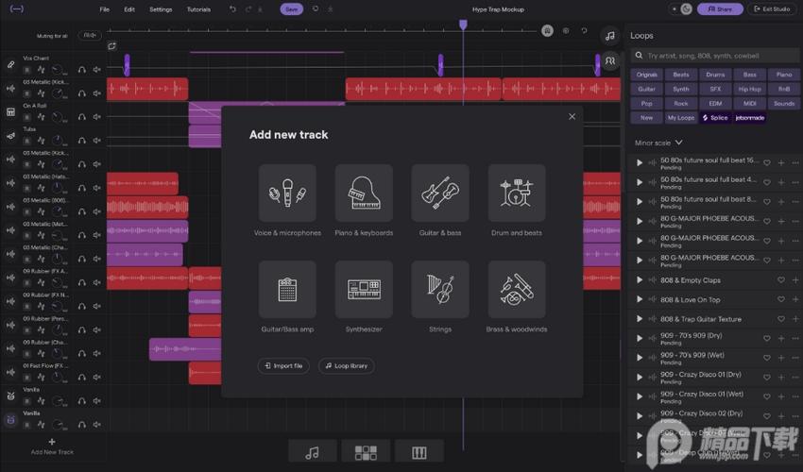Solo the Tuba track with headphones
The height and width of the screenshot is (472, 803).
coord(82,141)
